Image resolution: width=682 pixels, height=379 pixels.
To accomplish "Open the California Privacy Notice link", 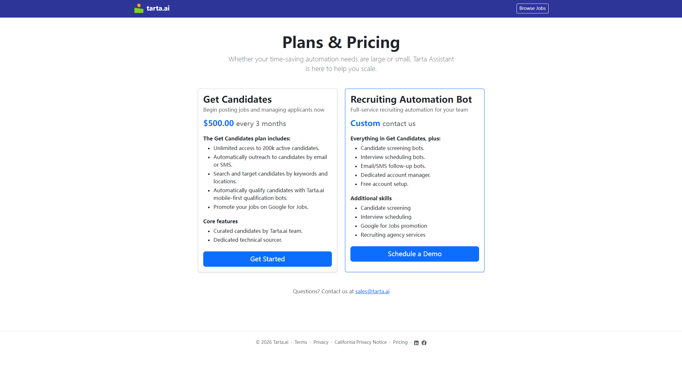I will click(360, 342).
